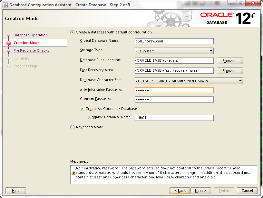This screenshot has width=263, height=198.
Task: Open Help for this wizard page
Action: [15, 190]
